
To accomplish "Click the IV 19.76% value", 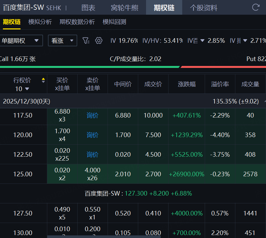I will [124, 40].
